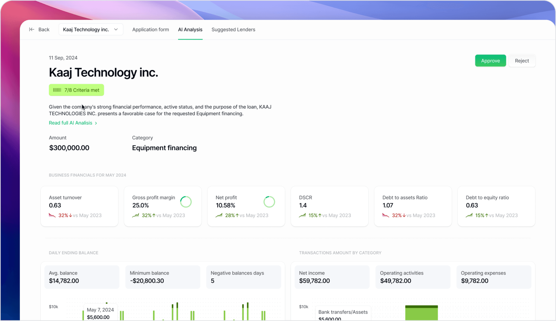Select the Minimum balance stat card
556x321 pixels.
[x=163, y=277]
